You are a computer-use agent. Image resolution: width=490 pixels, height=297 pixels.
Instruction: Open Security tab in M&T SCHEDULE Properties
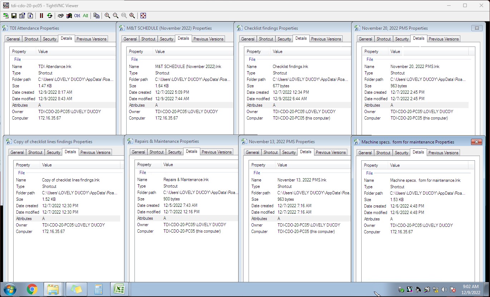[166, 39]
